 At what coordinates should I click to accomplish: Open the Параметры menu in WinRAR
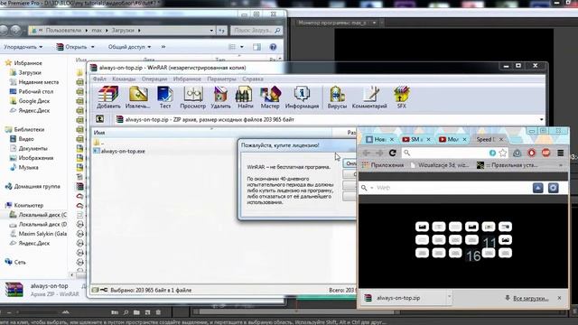(x=221, y=79)
